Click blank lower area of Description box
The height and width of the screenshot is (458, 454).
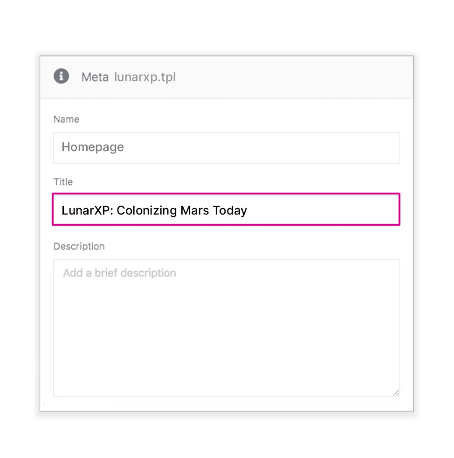pyautogui.click(x=227, y=345)
